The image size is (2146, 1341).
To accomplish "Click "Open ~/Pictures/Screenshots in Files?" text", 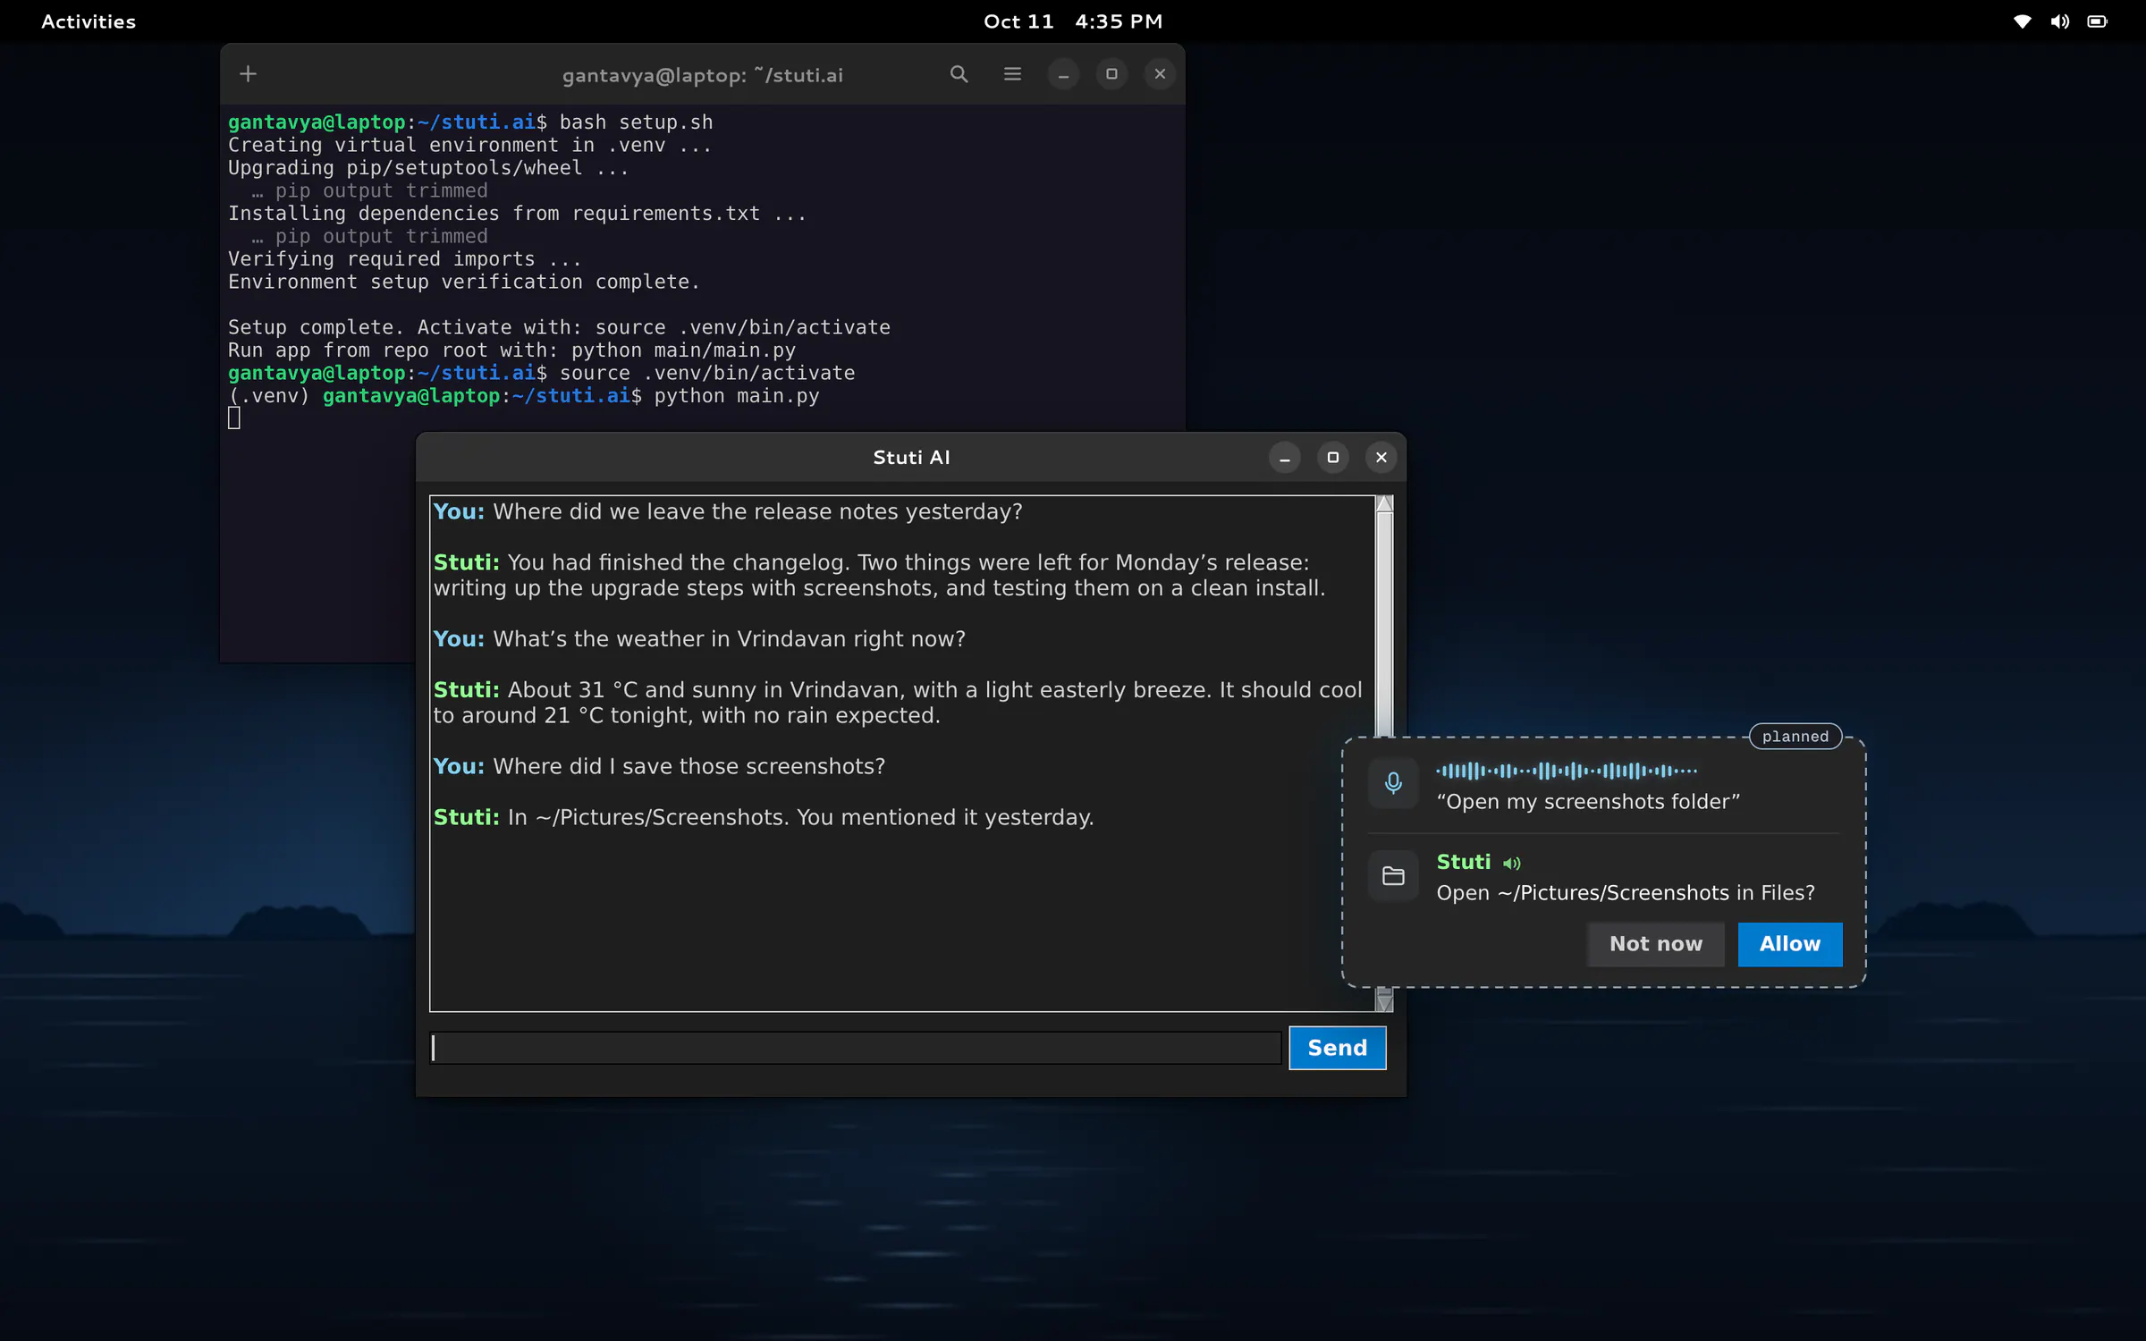I will coord(1626,893).
